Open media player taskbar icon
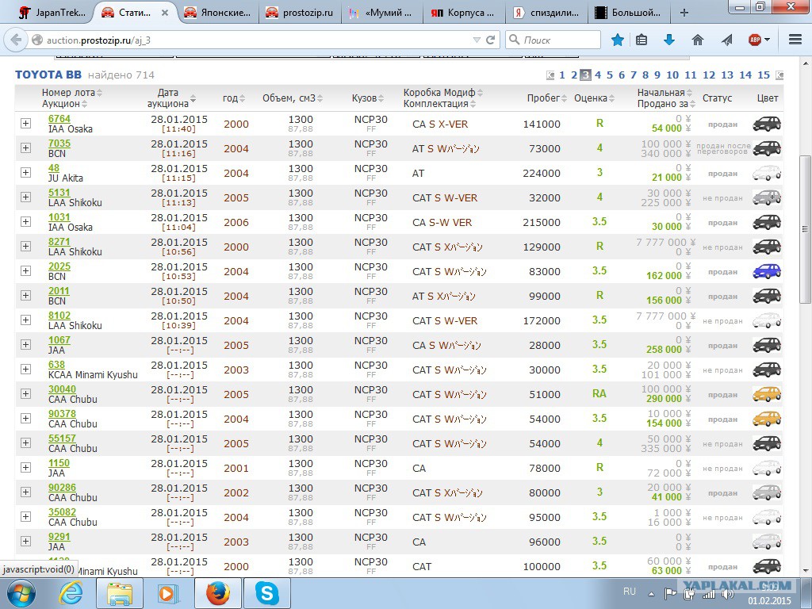This screenshot has width=812, height=609. (x=168, y=593)
